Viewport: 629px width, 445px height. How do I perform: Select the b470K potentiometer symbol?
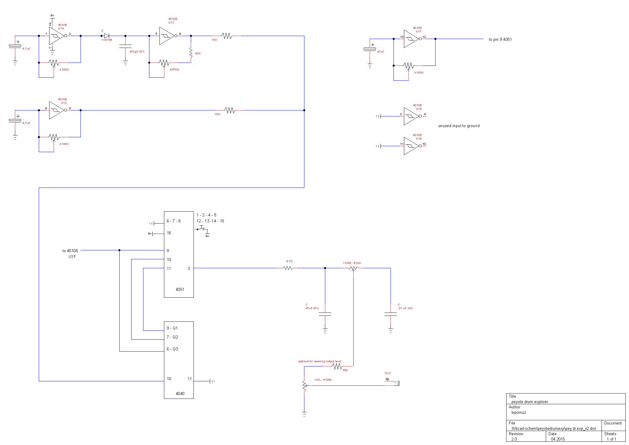click(164, 63)
